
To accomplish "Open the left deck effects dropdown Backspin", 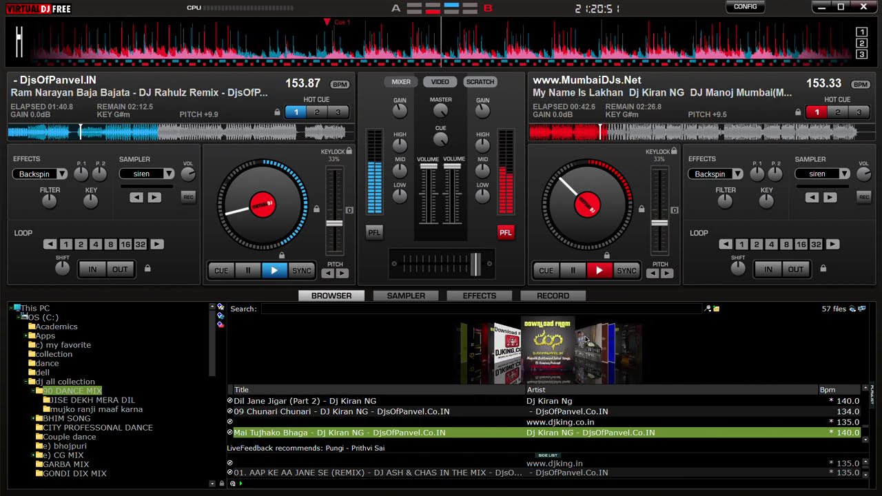I will tap(40, 174).
